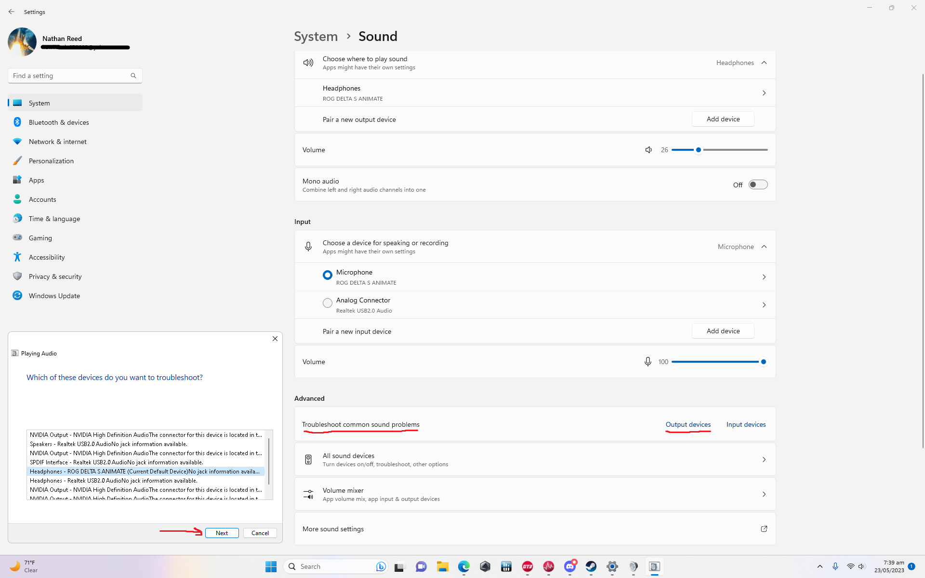
Task: Open Bluetooth & devices settings
Action: pyautogui.click(x=59, y=122)
